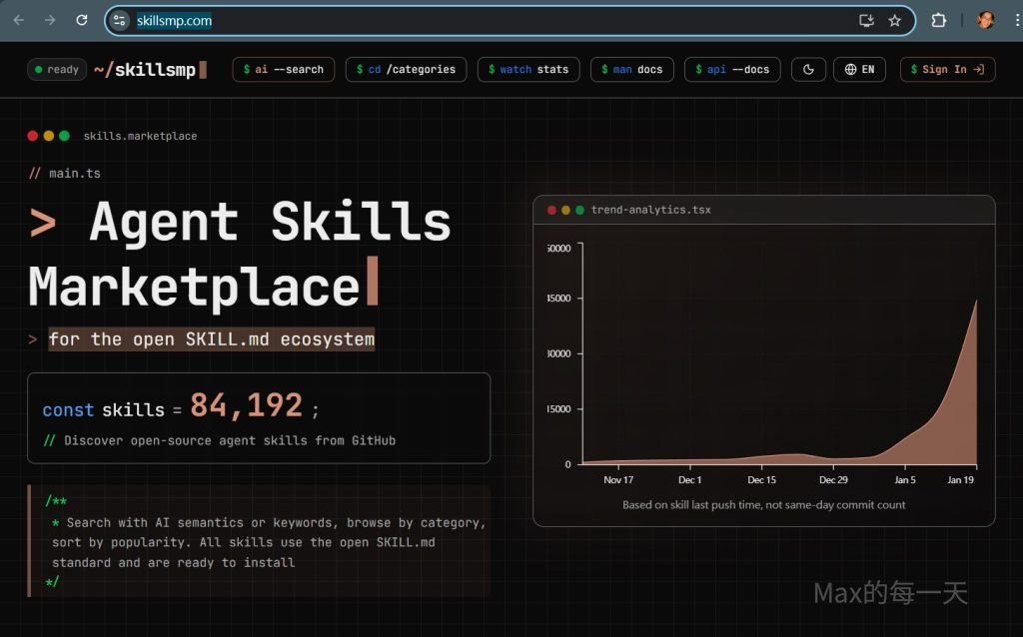The image size is (1023, 637).
Task: Open the browser extensions puzzle icon
Action: pyautogui.click(x=938, y=20)
